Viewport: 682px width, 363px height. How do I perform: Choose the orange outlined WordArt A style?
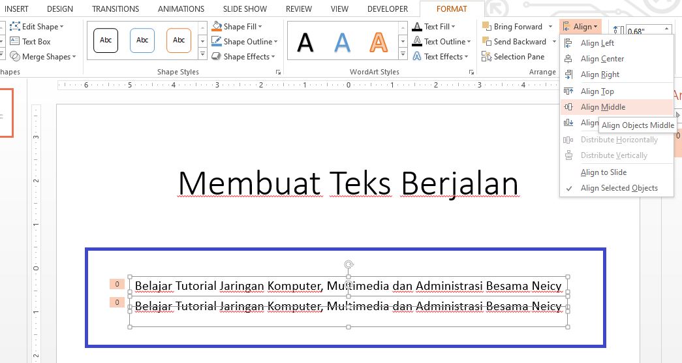point(379,42)
